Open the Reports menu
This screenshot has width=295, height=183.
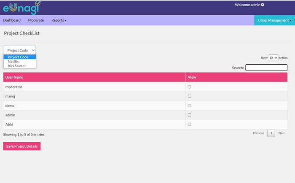point(59,20)
